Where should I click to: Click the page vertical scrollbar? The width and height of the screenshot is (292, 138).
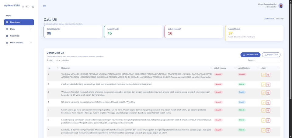point(290,61)
